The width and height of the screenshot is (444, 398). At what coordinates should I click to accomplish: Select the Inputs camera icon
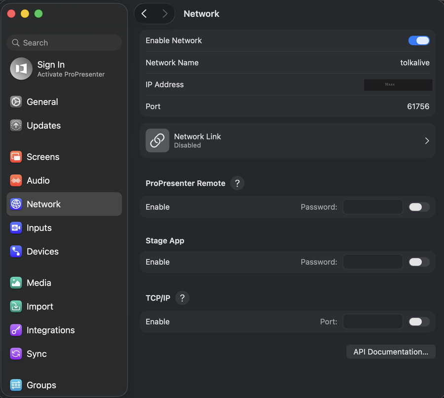(16, 228)
